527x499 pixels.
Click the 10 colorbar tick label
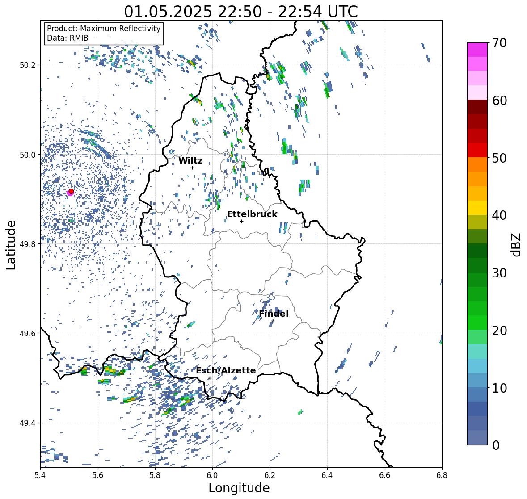pos(499,388)
